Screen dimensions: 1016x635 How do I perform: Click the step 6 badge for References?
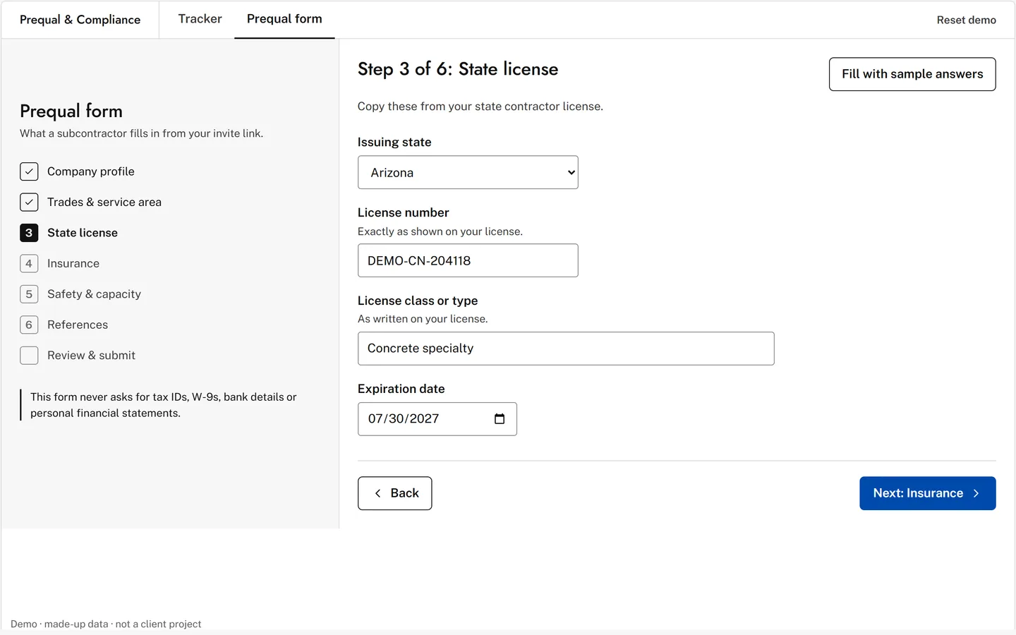coord(29,325)
